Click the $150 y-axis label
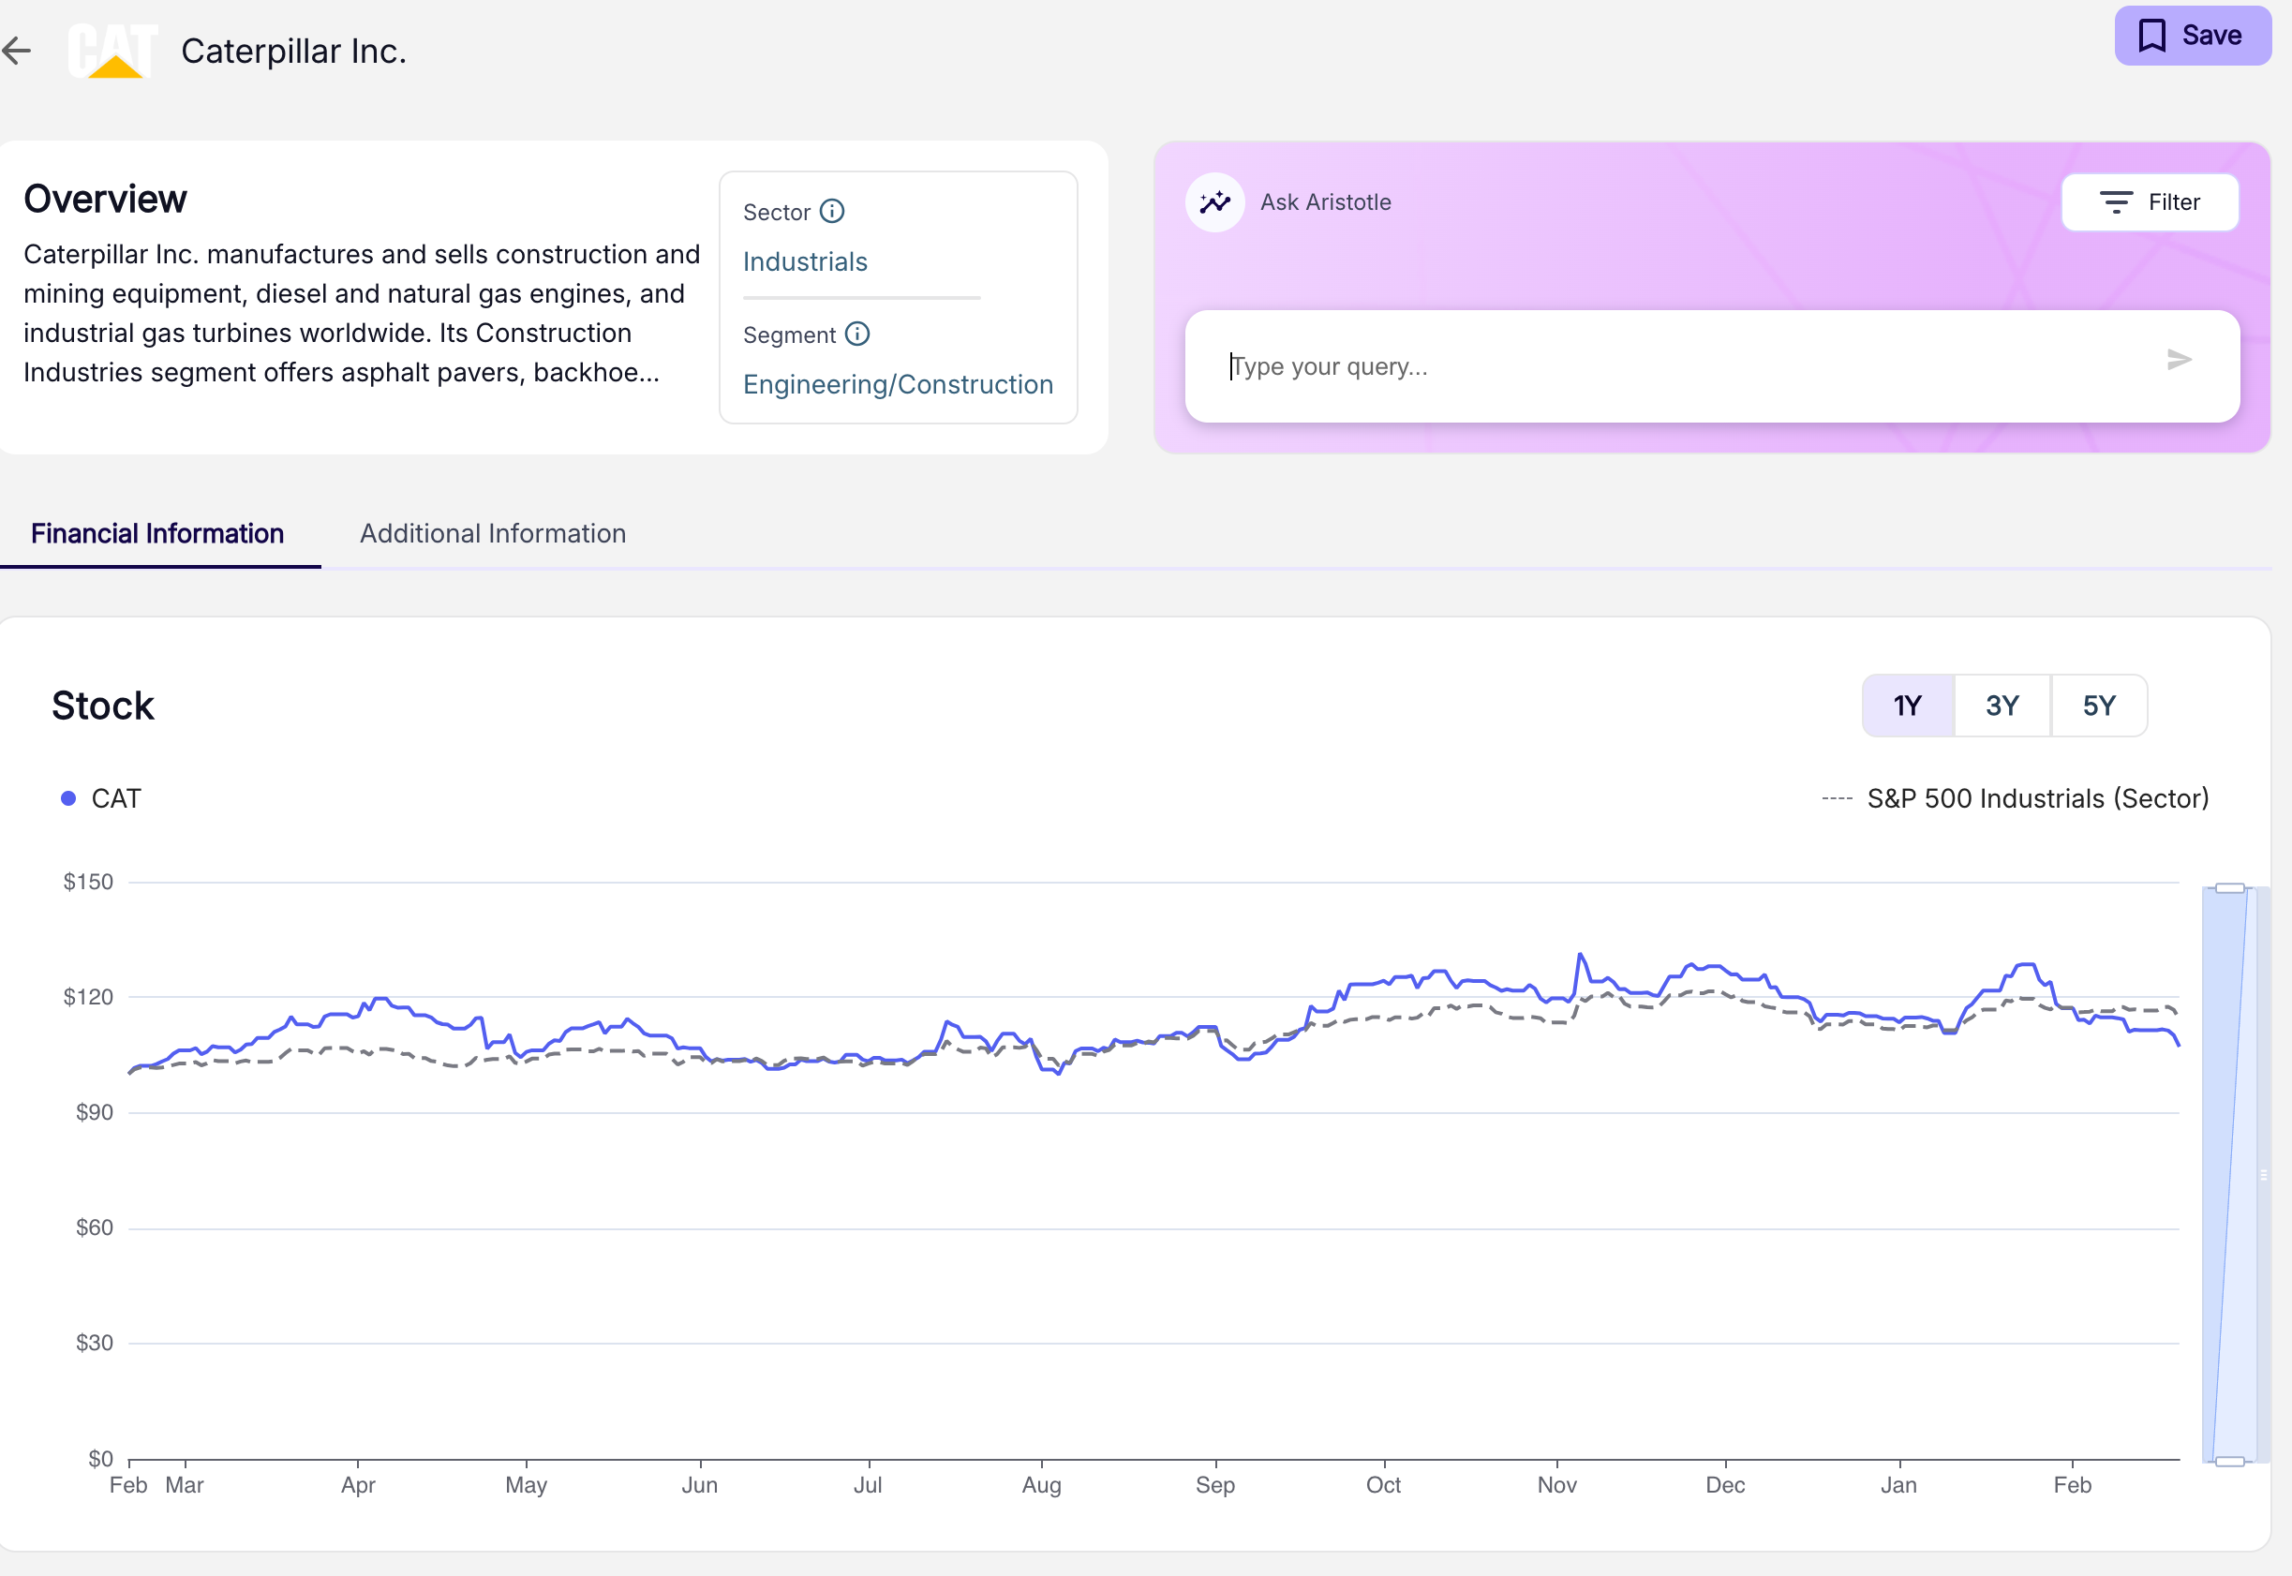This screenshot has height=1576, width=2292. point(88,882)
